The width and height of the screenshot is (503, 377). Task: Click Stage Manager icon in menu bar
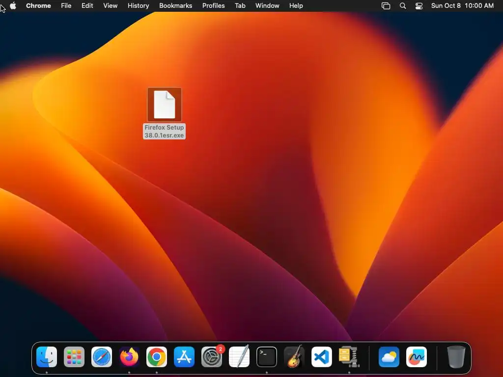(x=386, y=6)
